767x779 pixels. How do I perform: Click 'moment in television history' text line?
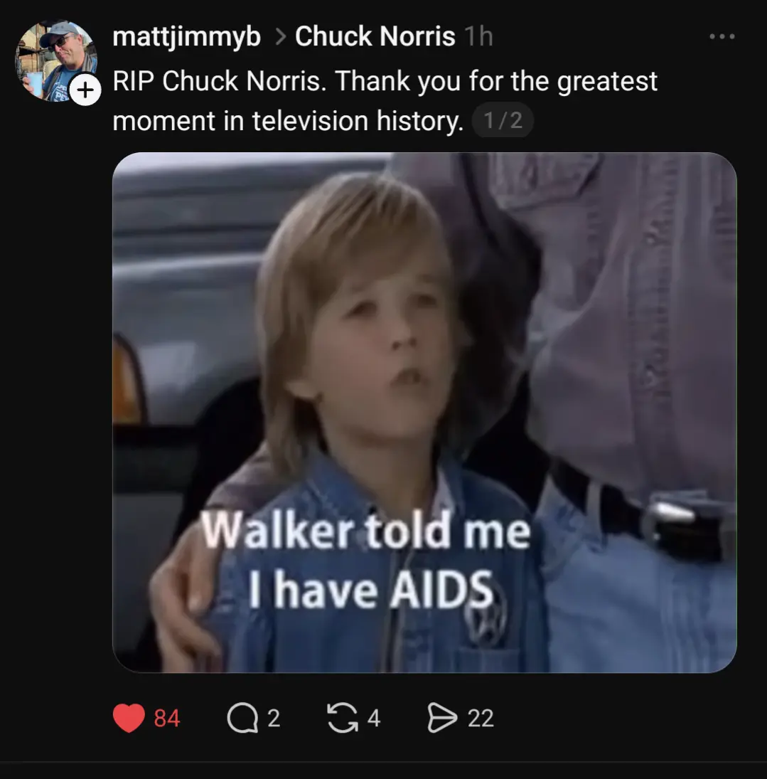288,121
